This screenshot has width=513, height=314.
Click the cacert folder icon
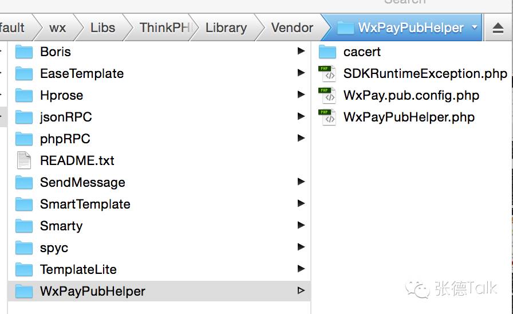point(327,52)
